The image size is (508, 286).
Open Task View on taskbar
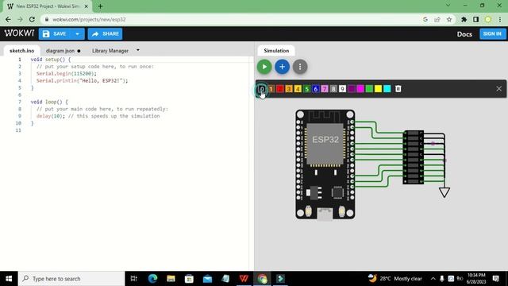pos(133,279)
